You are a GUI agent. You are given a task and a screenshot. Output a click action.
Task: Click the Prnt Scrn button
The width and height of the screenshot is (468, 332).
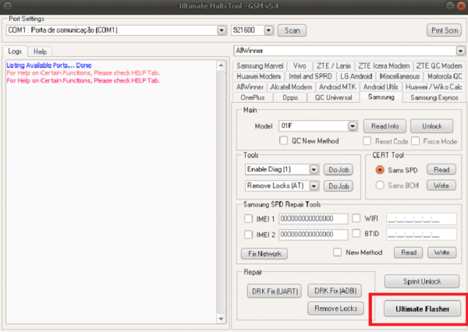[x=445, y=30]
